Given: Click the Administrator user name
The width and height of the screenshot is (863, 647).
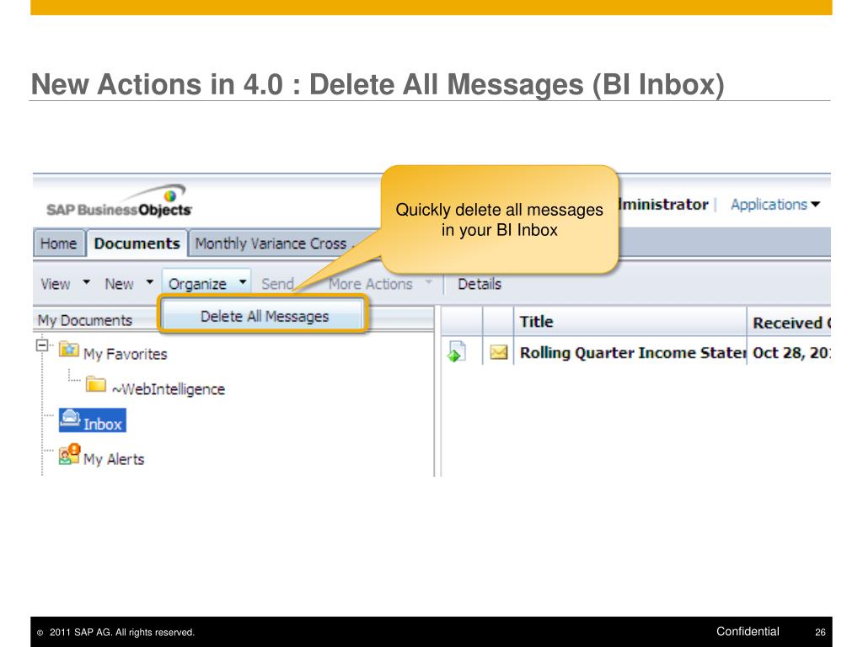Looking at the screenshot, I should pos(663,204).
